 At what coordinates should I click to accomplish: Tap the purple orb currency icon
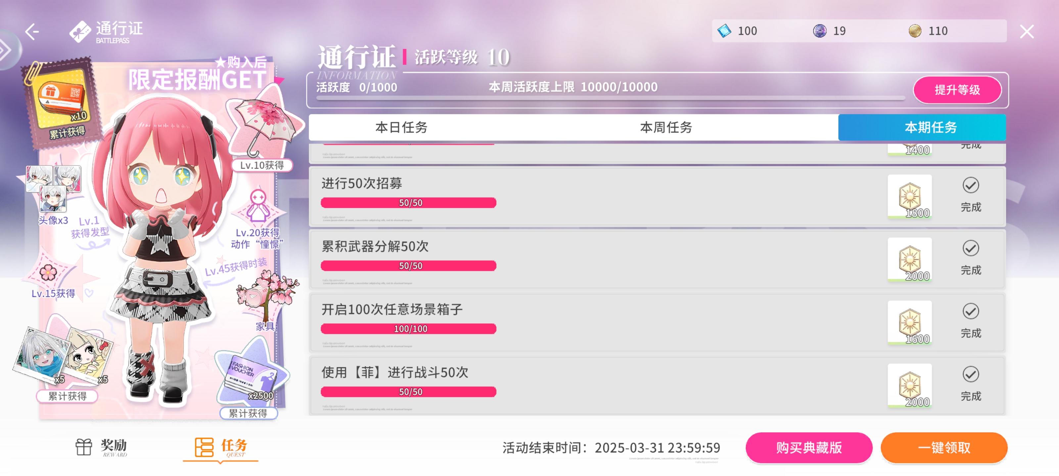coord(819,31)
